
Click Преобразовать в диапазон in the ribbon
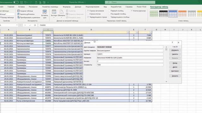click(x=29, y=17)
